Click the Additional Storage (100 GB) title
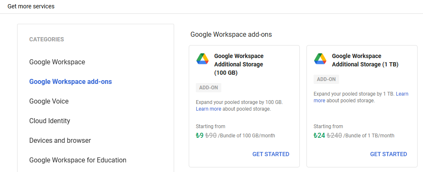The width and height of the screenshot is (423, 172). (x=239, y=64)
